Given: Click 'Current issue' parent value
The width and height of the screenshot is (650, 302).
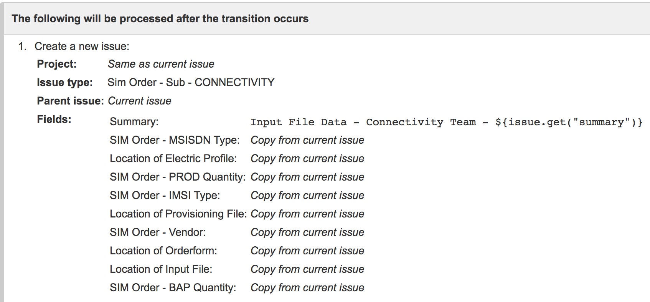Looking at the screenshot, I should (140, 101).
